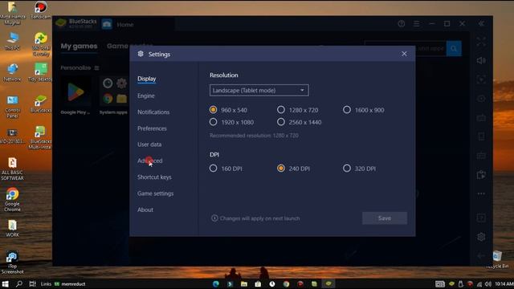Open the User data tab

tap(149, 144)
